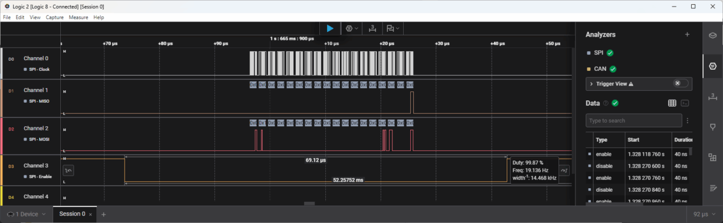The width and height of the screenshot is (723, 223).
Task: Select the Session 0 tab
Action: click(x=72, y=214)
